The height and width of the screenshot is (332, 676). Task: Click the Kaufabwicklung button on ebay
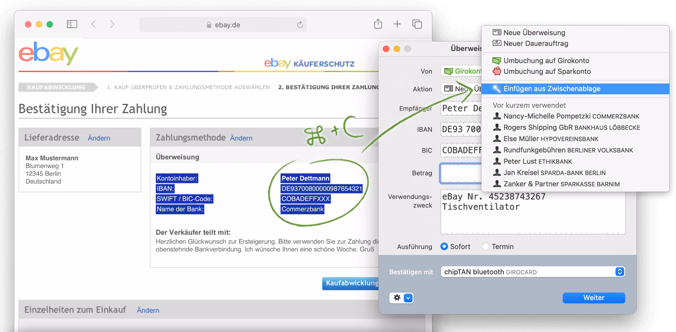pos(351,283)
